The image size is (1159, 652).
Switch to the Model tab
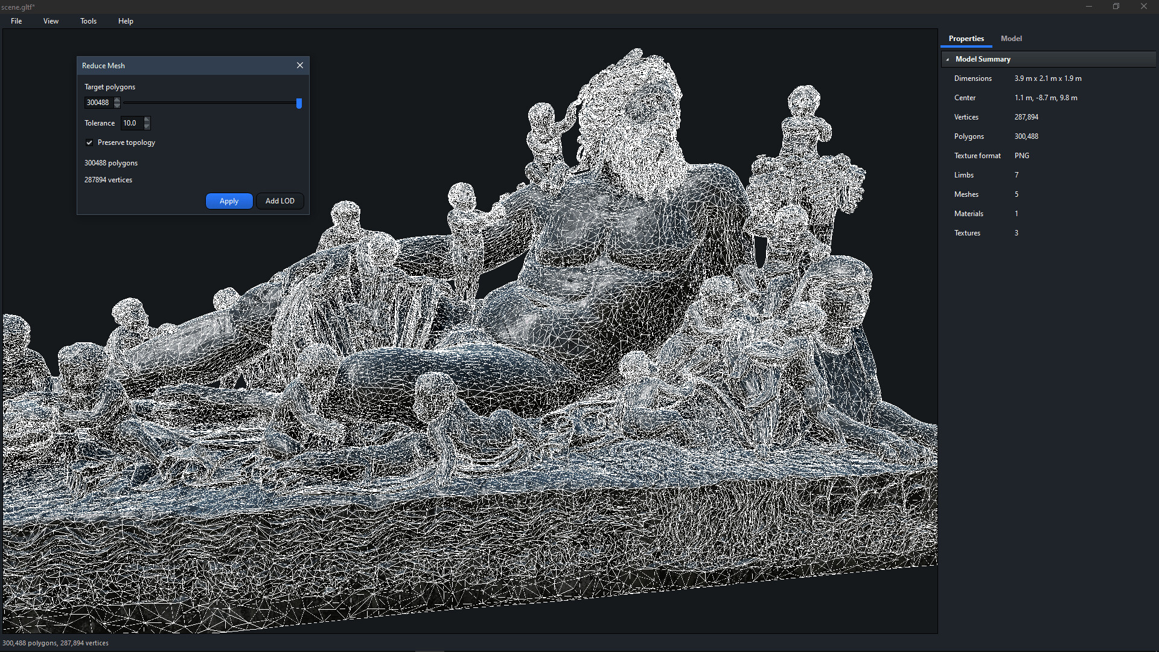[1011, 38]
